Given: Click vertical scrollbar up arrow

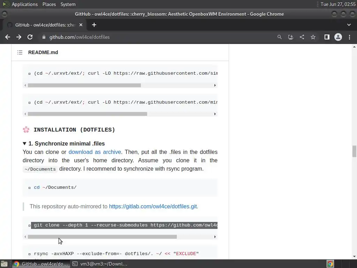Looking at the screenshot, I should (x=354, y=47).
